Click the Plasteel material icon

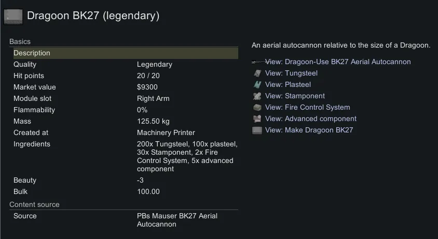(257, 85)
